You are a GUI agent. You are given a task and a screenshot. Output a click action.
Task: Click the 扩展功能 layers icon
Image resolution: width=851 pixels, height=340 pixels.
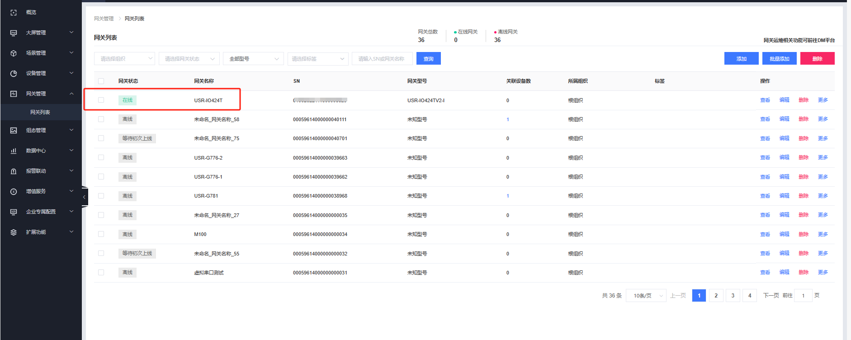click(x=14, y=232)
